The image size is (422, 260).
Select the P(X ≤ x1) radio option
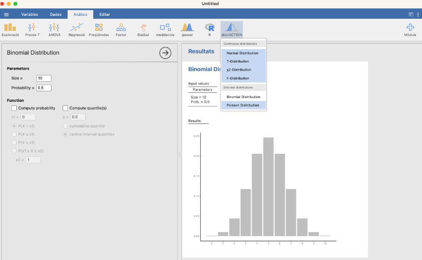coord(14,134)
